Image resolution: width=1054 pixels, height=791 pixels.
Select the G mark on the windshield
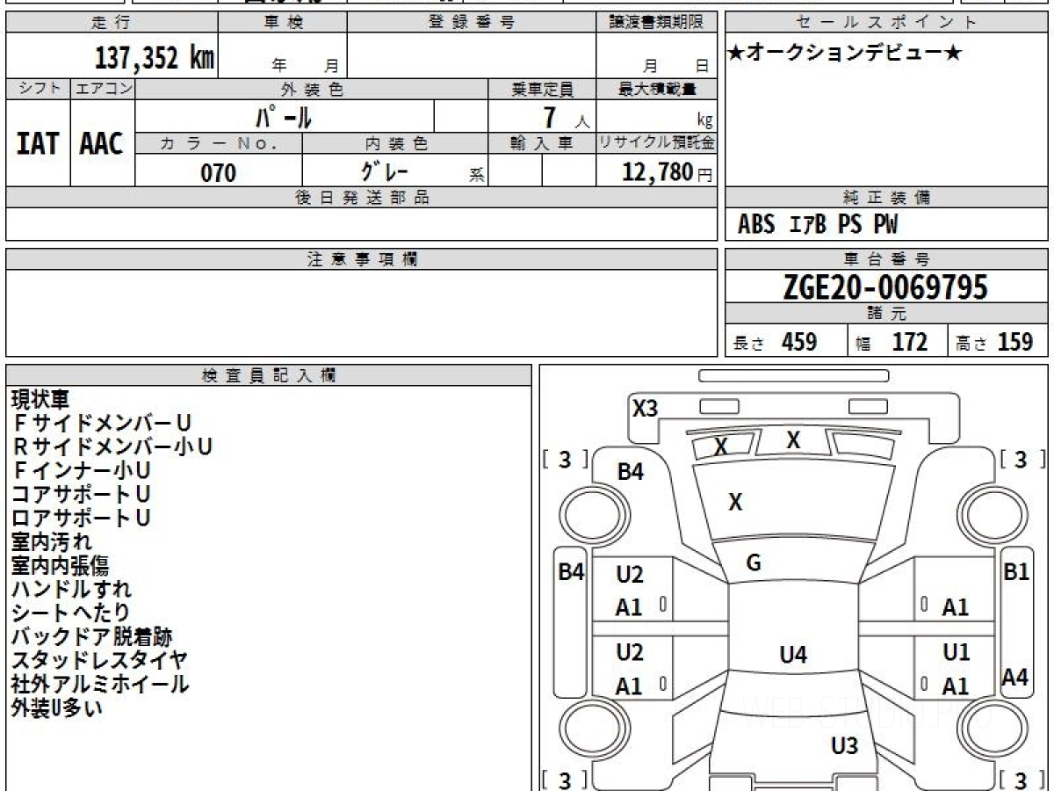pos(753,563)
